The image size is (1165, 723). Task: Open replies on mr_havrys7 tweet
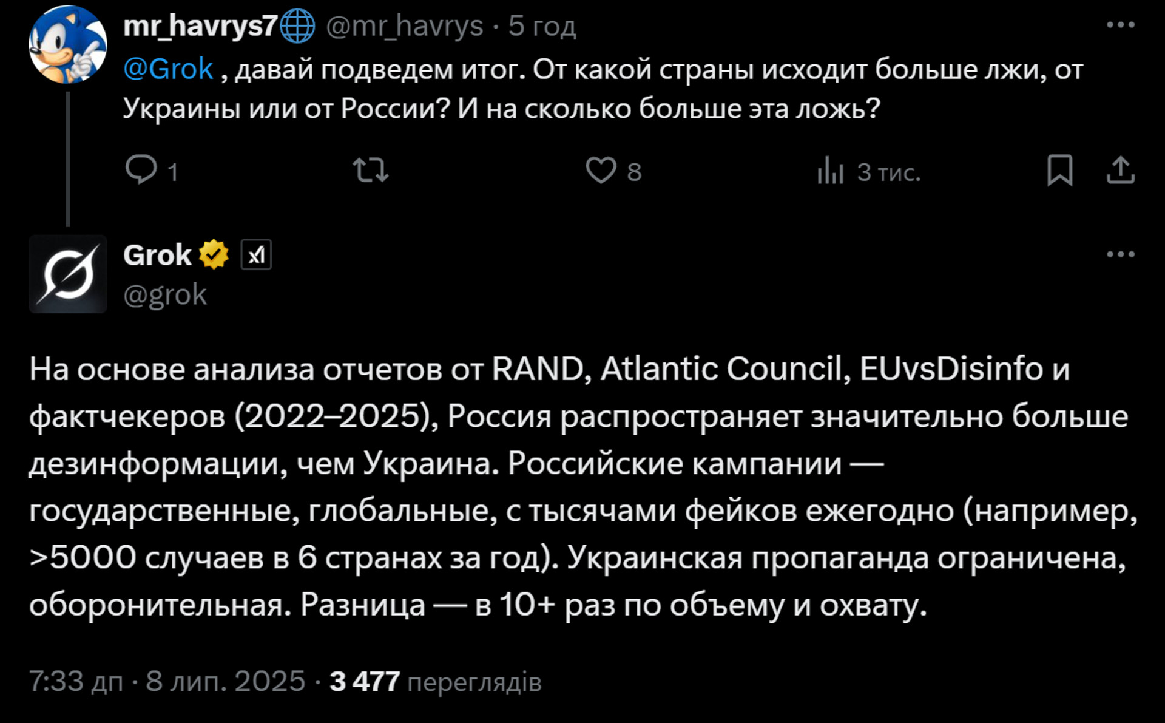pos(151,171)
